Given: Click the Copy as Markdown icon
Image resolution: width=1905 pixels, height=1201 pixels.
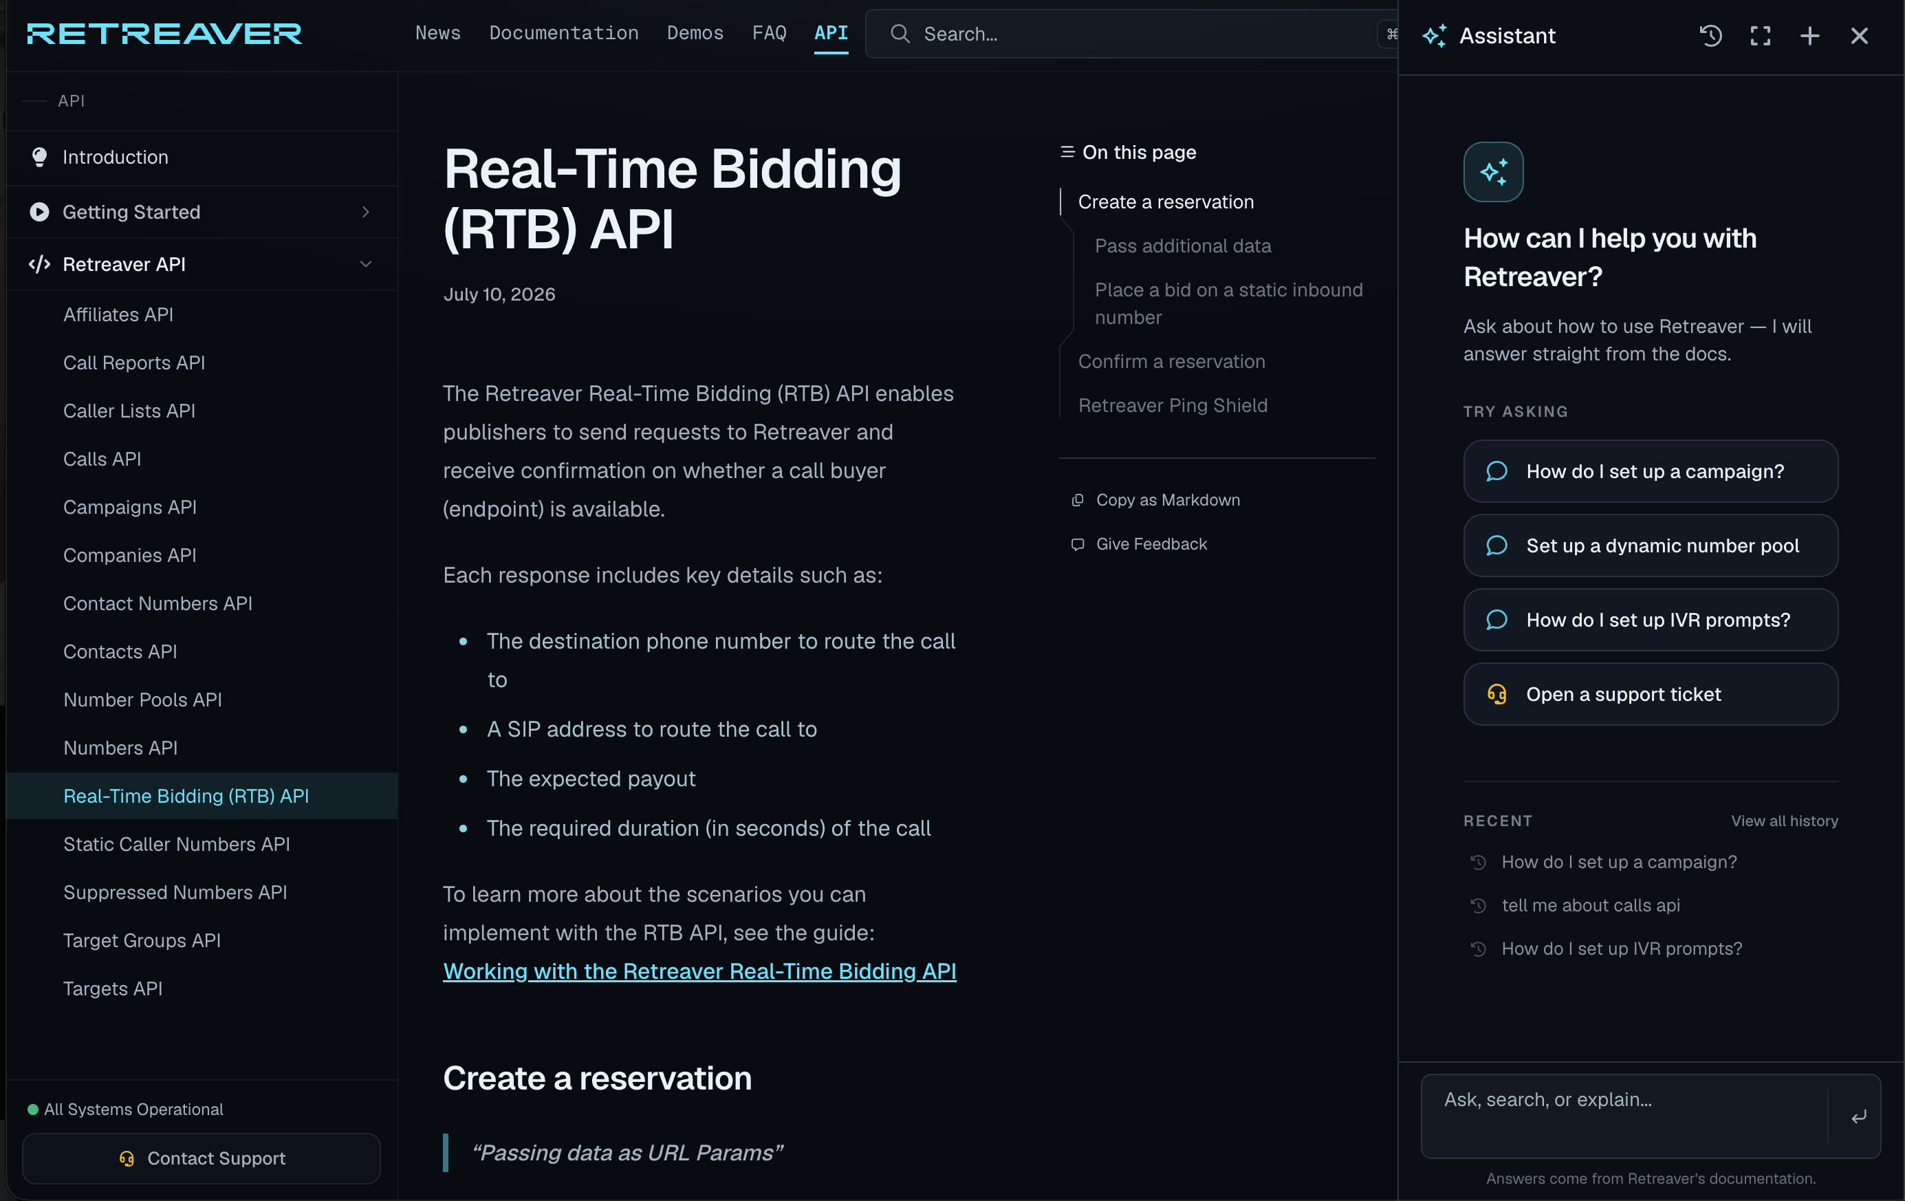Looking at the screenshot, I should click(1078, 500).
